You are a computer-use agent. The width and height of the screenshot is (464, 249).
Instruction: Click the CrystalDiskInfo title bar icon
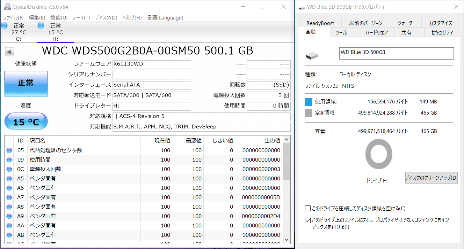(7, 6)
